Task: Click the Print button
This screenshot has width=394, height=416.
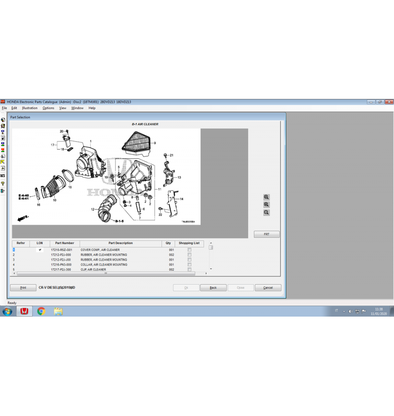Action: tap(23, 288)
